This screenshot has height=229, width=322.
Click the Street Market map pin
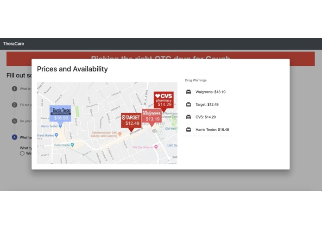pyautogui.click(x=56, y=135)
